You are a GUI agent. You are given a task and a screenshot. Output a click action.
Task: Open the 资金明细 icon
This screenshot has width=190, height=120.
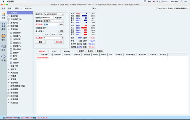click(x=11, y=49)
